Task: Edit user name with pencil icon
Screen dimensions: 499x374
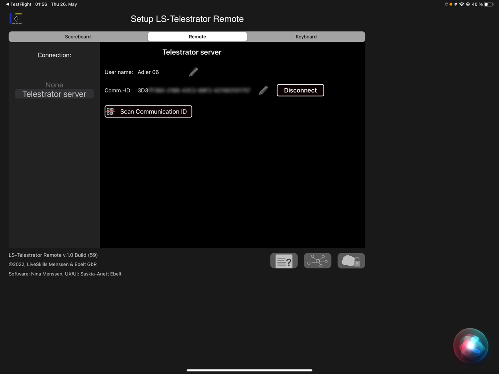Action: [193, 72]
